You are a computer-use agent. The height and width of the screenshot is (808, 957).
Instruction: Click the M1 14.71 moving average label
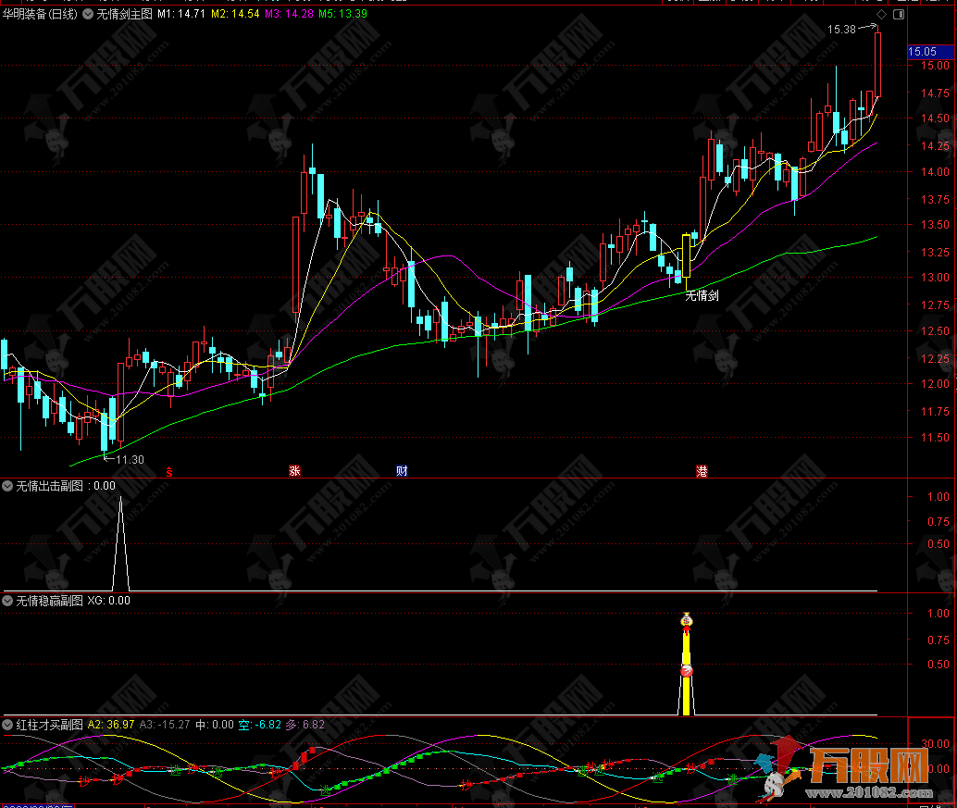coord(180,15)
